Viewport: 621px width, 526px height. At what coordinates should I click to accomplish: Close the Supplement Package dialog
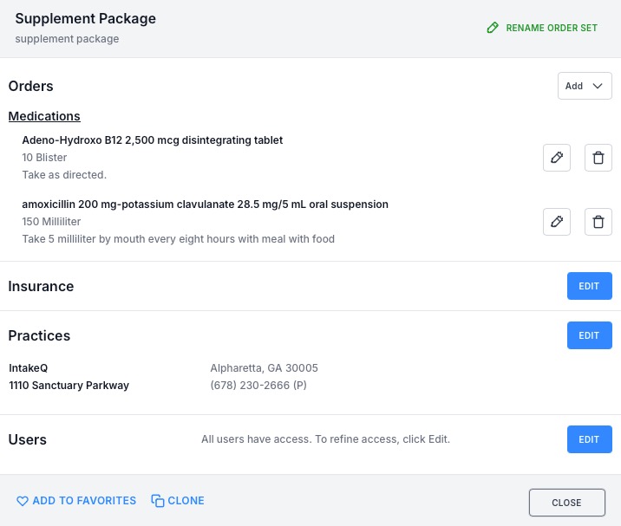click(x=566, y=503)
